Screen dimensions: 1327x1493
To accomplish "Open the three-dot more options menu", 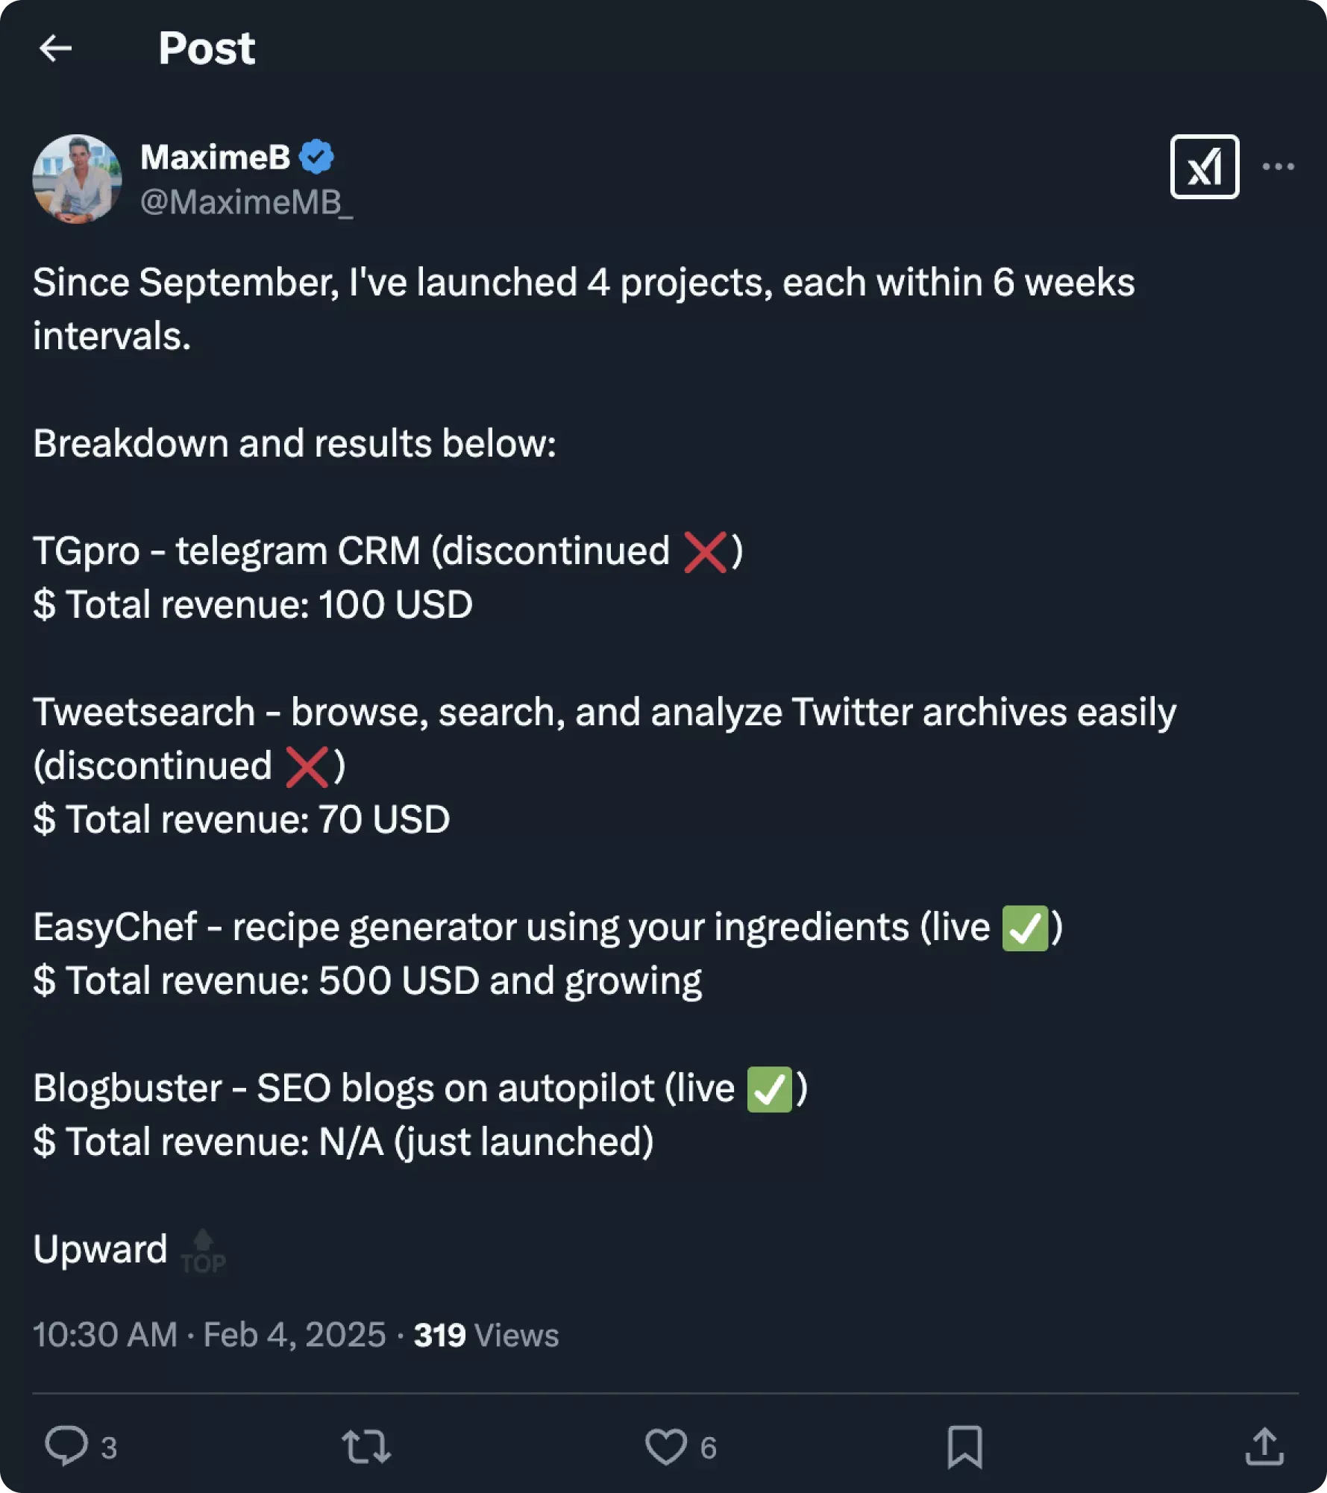I will tap(1278, 166).
